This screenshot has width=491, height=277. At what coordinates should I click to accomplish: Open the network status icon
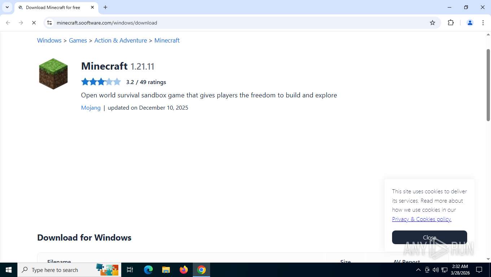pyautogui.click(x=444, y=270)
